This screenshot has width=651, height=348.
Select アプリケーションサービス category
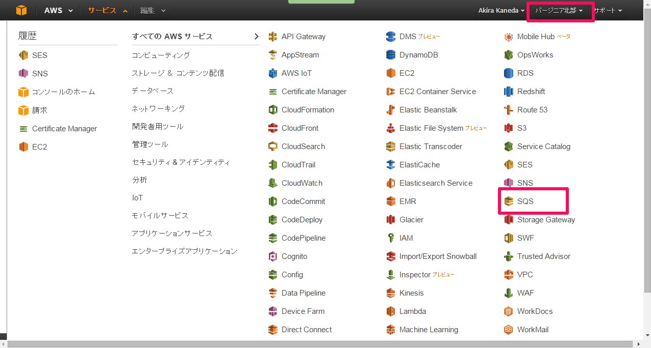(x=172, y=233)
